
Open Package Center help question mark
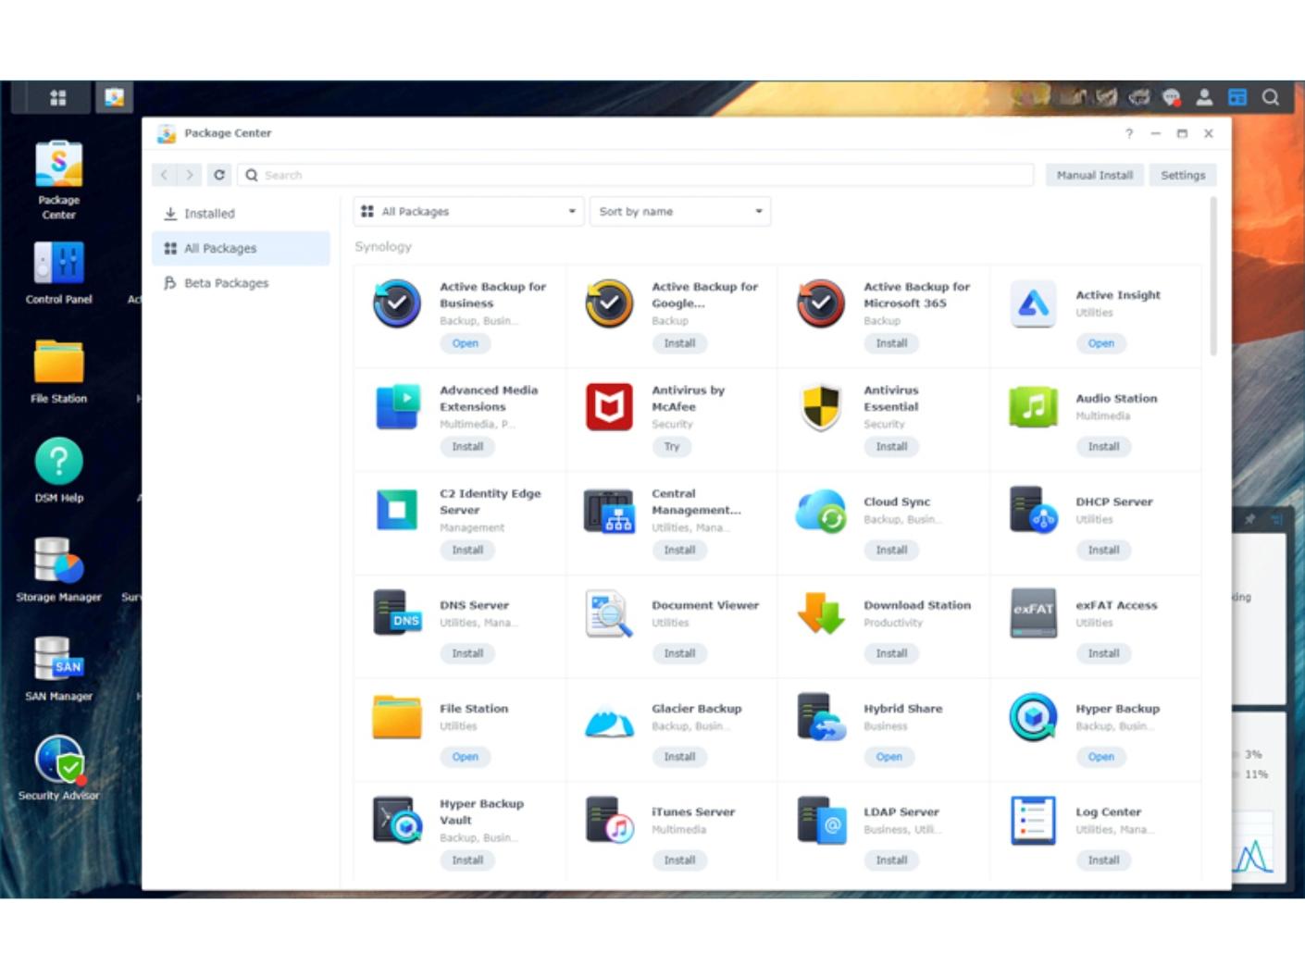(x=1129, y=133)
